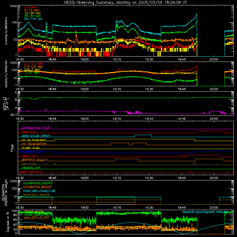Select the NON_SOLAR_EVENT flag label
The width and height of the screenshot is (237, 237).
click(36, 136)
